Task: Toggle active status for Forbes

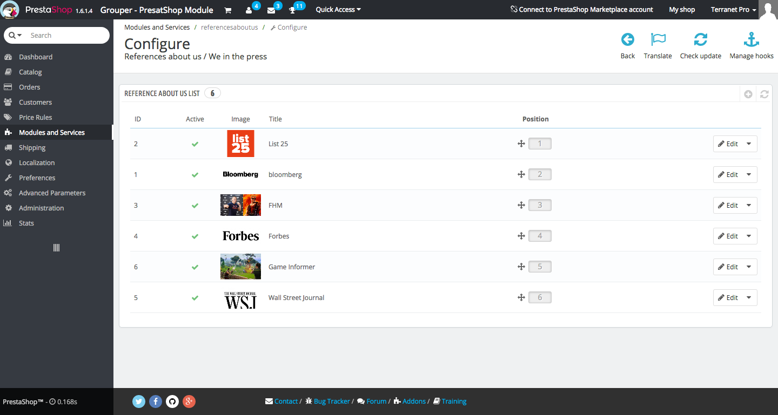Action: click(x=195, y=236)
